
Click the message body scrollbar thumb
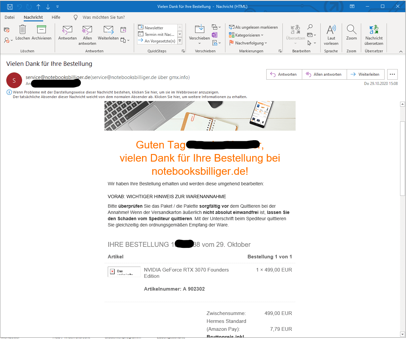tap(402, 159)
